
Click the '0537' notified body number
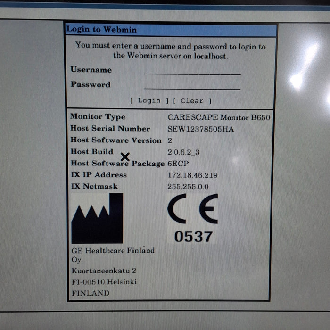point(193,237)
